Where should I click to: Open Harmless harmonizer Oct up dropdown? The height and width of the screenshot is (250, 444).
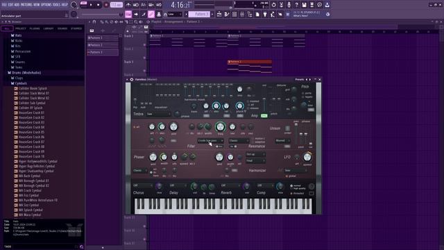coord(255,154)
